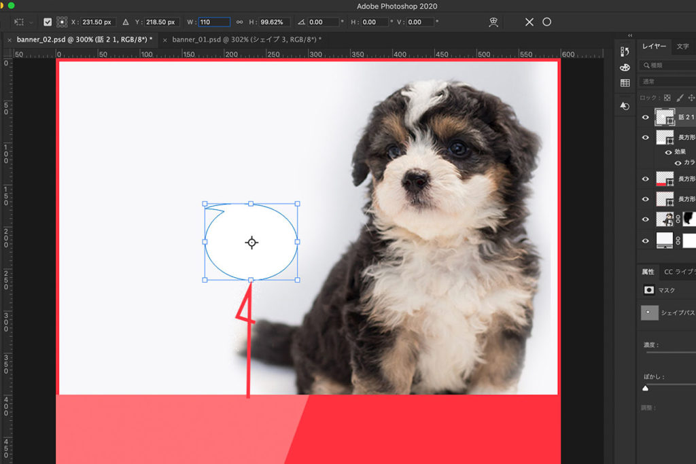This screenshot has width=696, height=464.
Task: Click the warp mode switch icon
Action: tap(494, 22)
